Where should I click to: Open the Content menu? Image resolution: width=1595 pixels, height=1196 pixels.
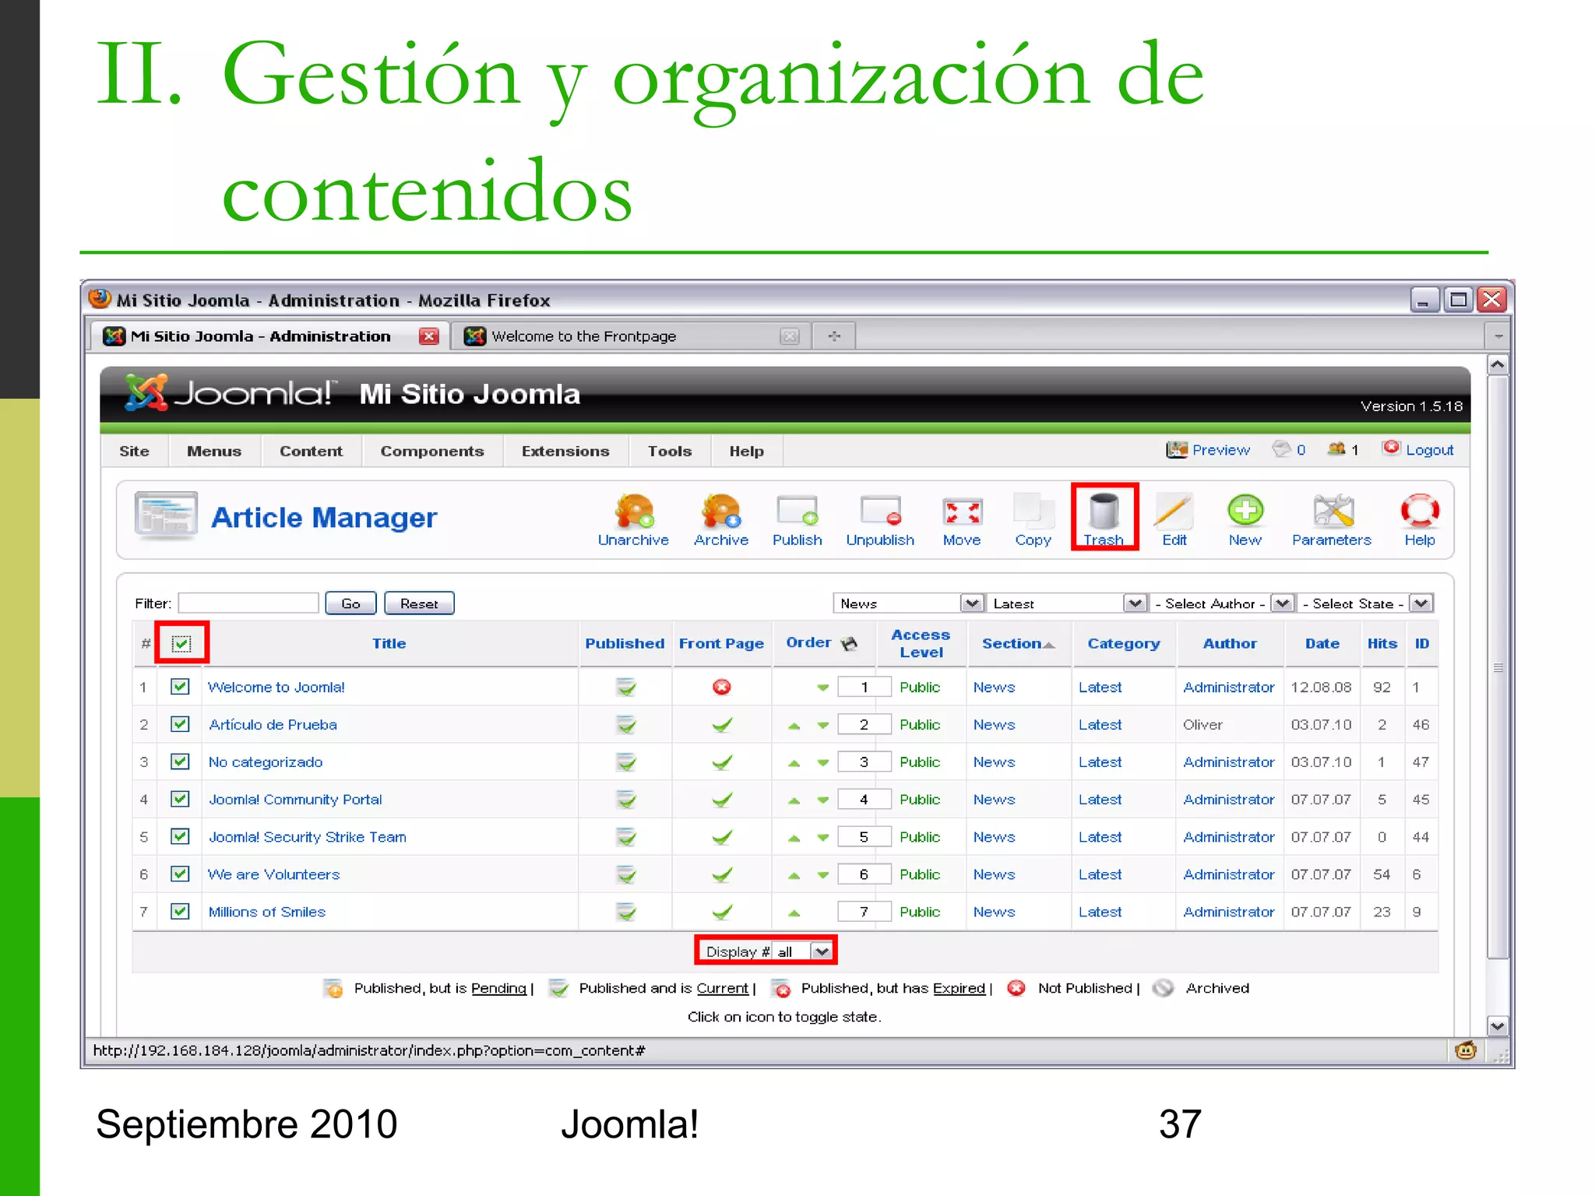(311, 451)
